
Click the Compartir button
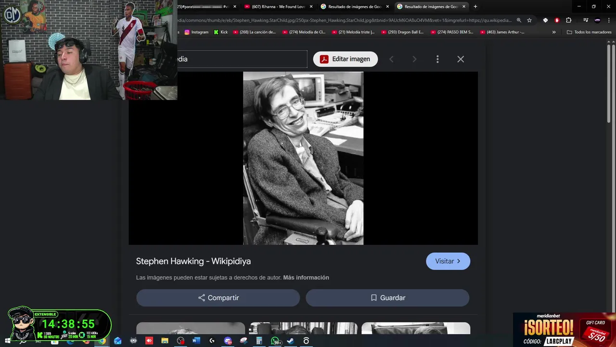coord(218,298)
